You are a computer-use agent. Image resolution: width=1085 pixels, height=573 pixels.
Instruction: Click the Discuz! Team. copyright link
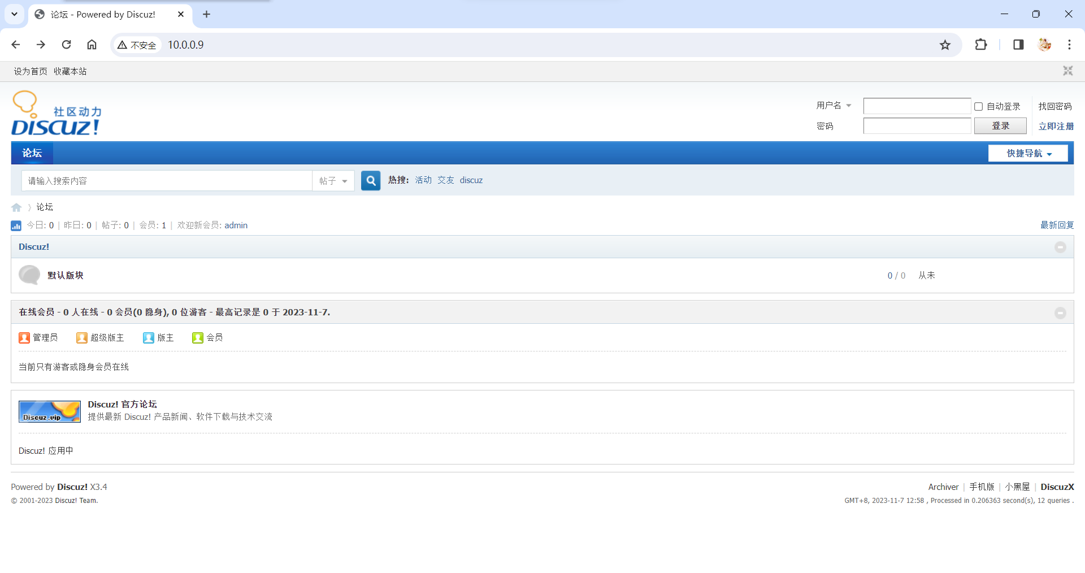pyautogui.click(x=76, y=501)
